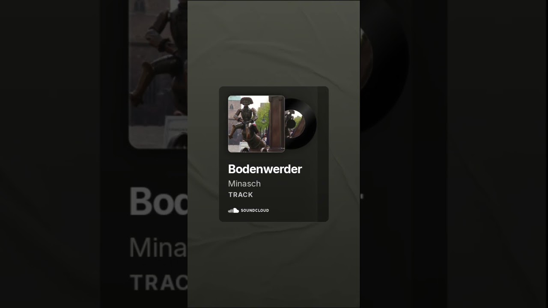
Task: Click the green trees in the cover art
Action: click(263, 115)
